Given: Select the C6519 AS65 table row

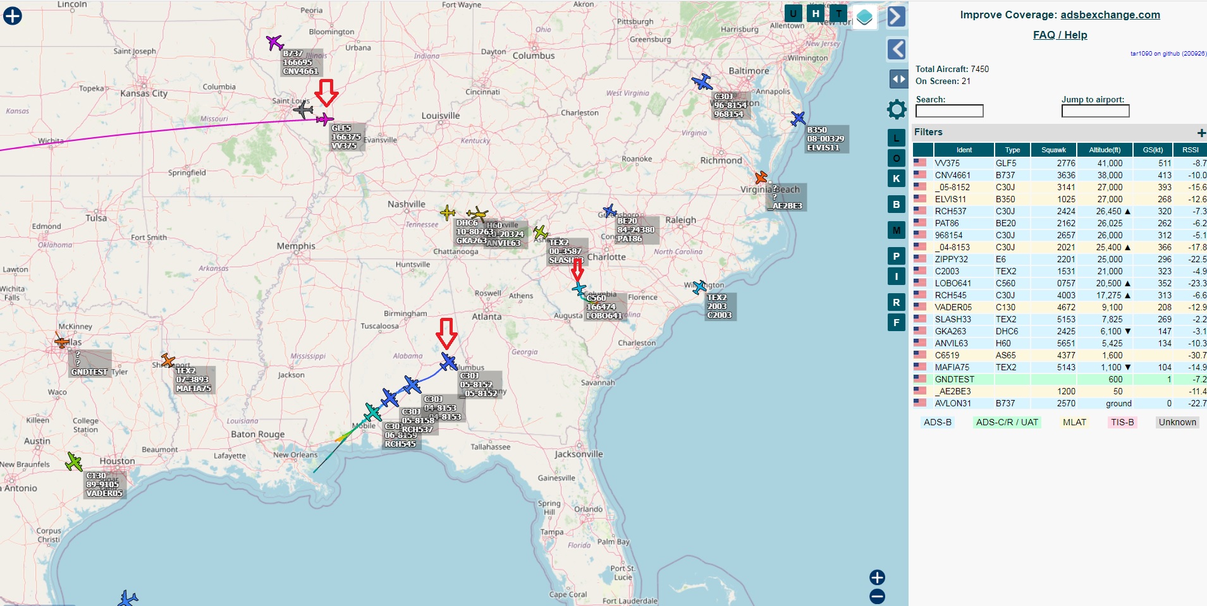Looking at the screenshot, I should [1060, 355].
